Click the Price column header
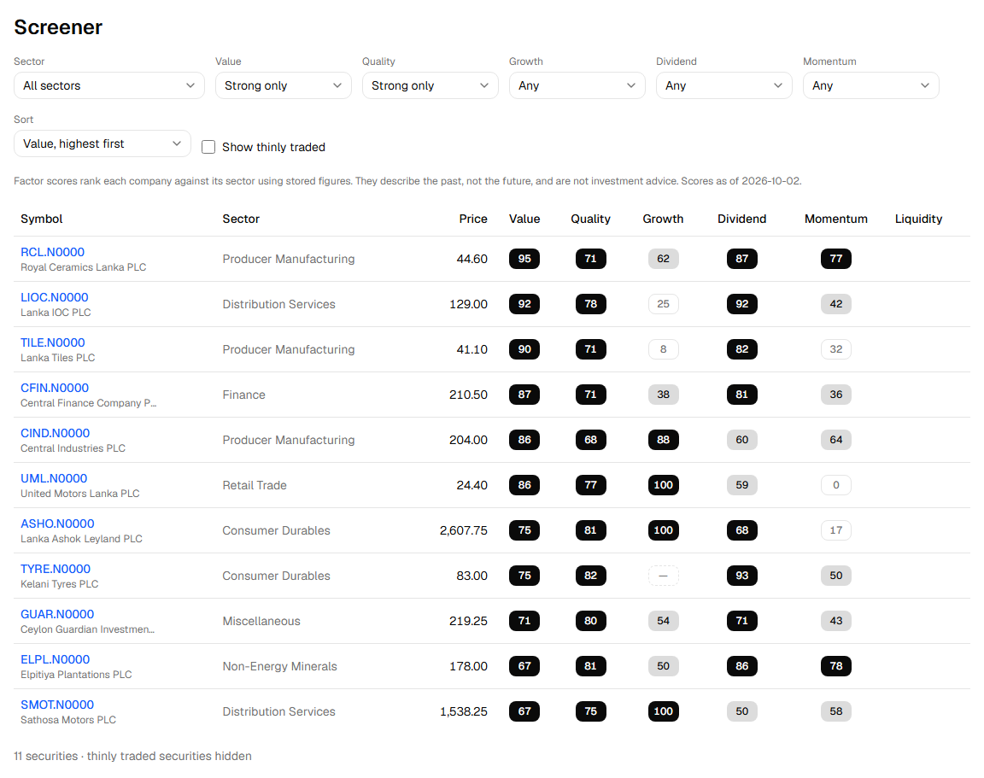 pyautogui.click(x=473, y=219)
